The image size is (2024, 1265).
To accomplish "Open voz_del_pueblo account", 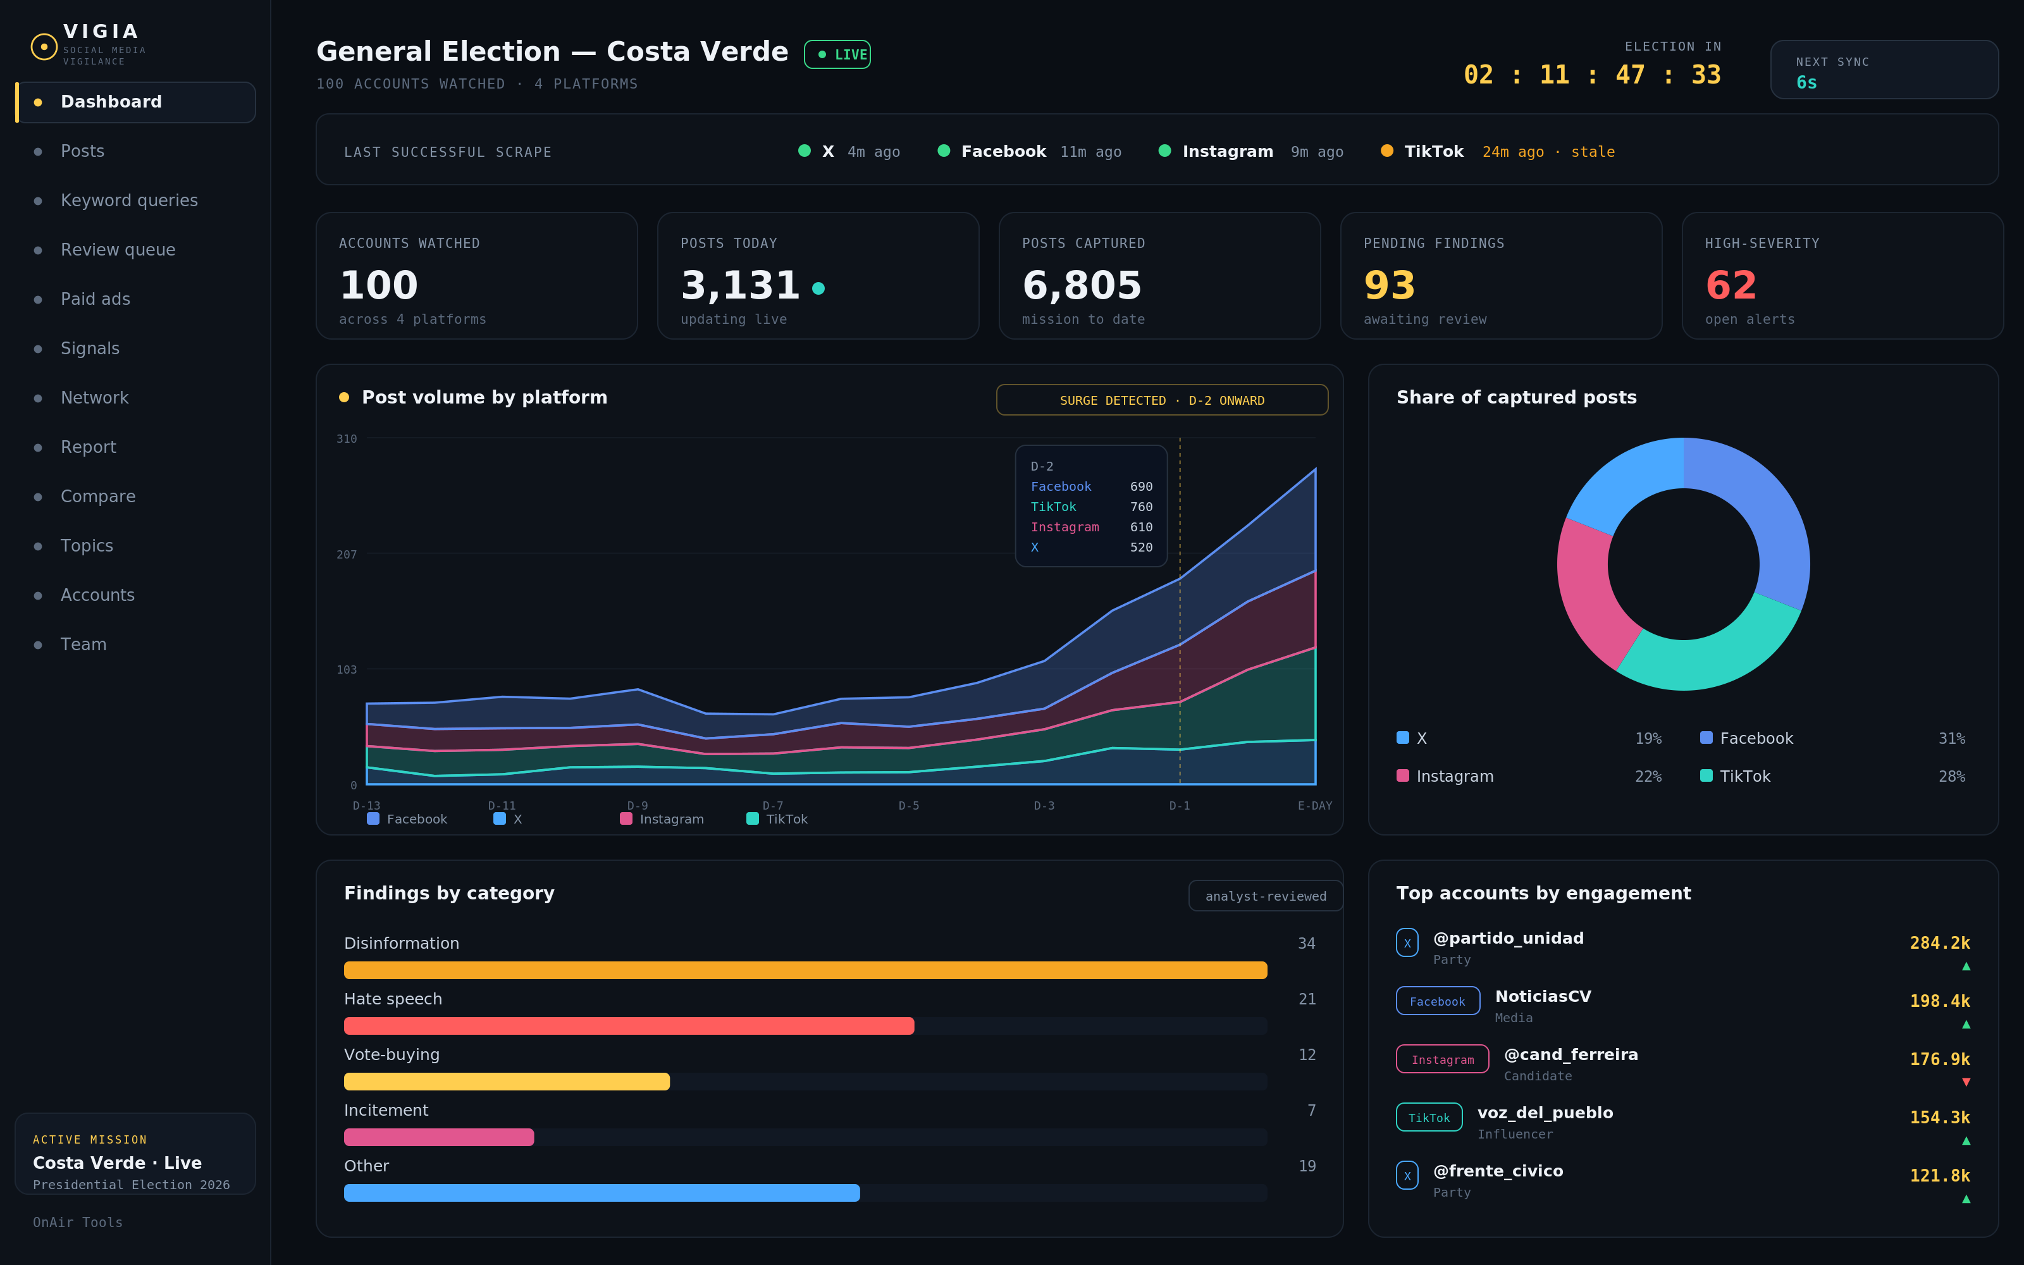I will coord(1545,1113).
